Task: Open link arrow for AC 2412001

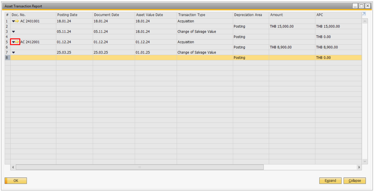Action: click(x=17, y=42)
